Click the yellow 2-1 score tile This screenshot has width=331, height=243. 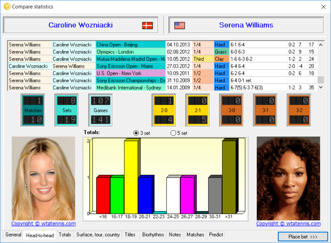click(198, 110)
